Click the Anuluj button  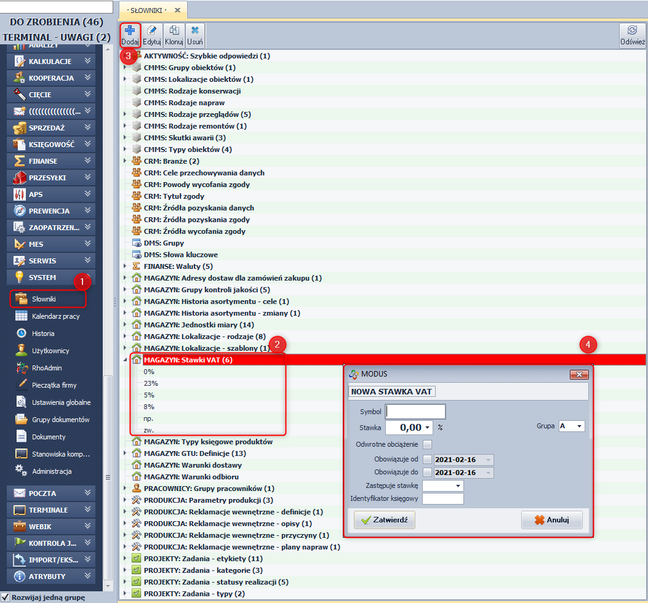click(x=551, y=520)
